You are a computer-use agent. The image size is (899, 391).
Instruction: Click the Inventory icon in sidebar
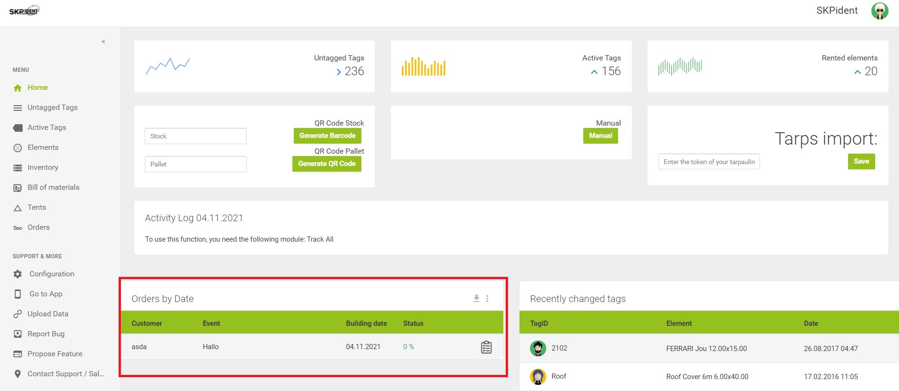tap(18, 168)
